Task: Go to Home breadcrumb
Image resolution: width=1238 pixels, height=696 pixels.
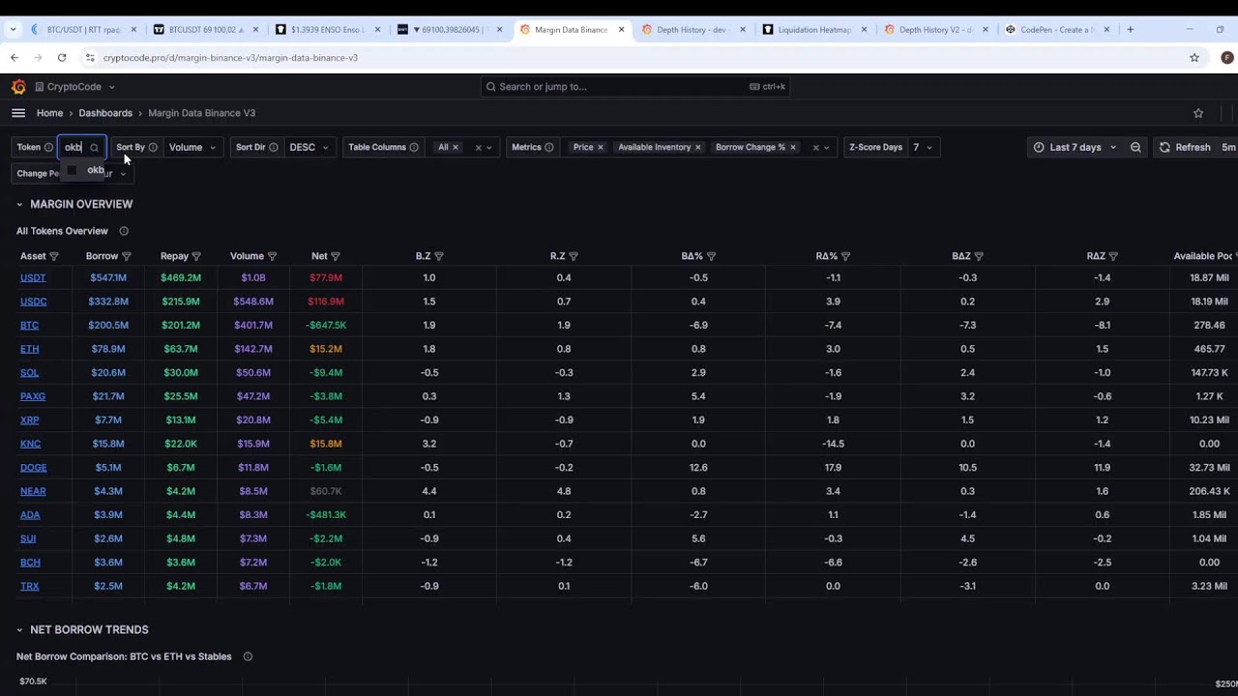Action: (49, 113)
